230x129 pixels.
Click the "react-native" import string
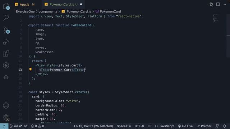(x=129, y=16)
